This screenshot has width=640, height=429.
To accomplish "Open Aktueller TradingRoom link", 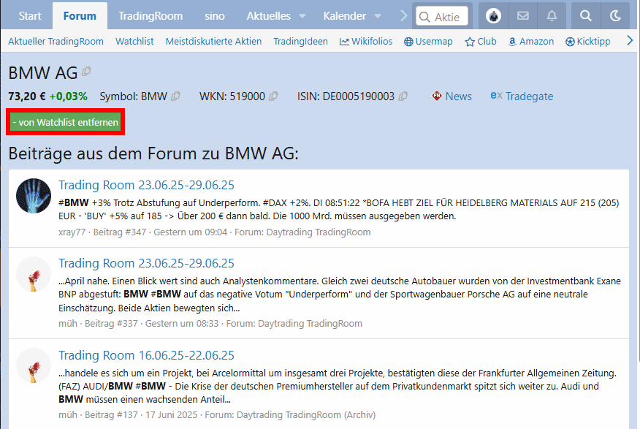I will coord(56,41).
